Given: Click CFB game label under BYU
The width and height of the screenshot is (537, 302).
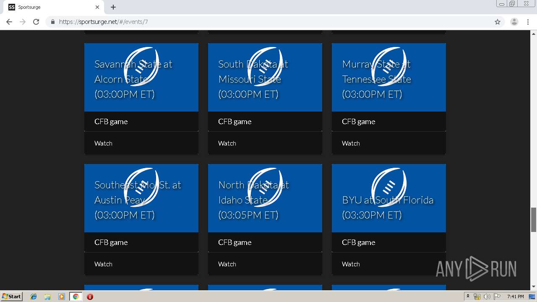Looking at the screenshot, I should point(359,242).
